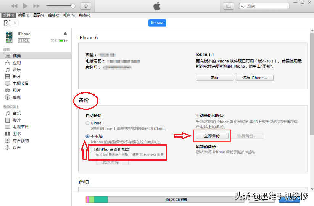The image size is (314, 206).
Task: Select the iPhone device tab
Action: click(157, 23)
